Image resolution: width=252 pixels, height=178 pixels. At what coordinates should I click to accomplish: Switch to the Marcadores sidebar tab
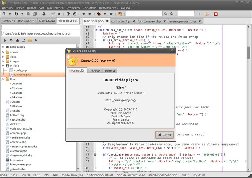click(47, 21)
